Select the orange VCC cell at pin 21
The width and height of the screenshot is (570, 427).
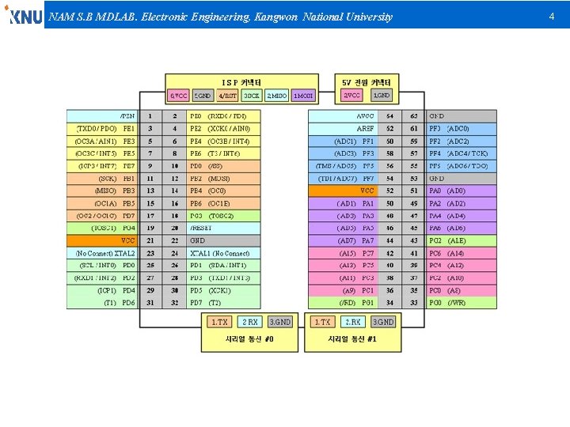102,240
